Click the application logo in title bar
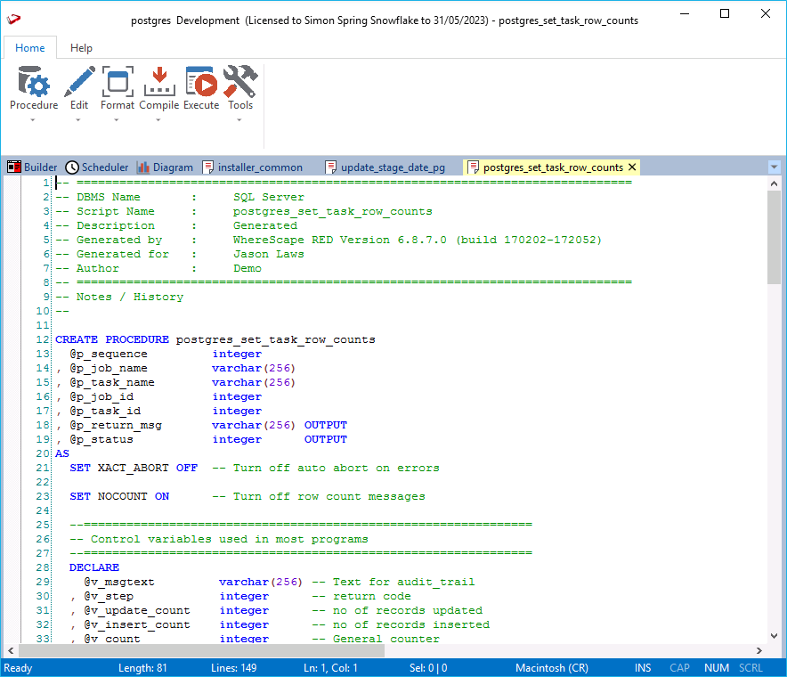Image resolution: width=787 pixels, height=677 pixels. (13, 20)
